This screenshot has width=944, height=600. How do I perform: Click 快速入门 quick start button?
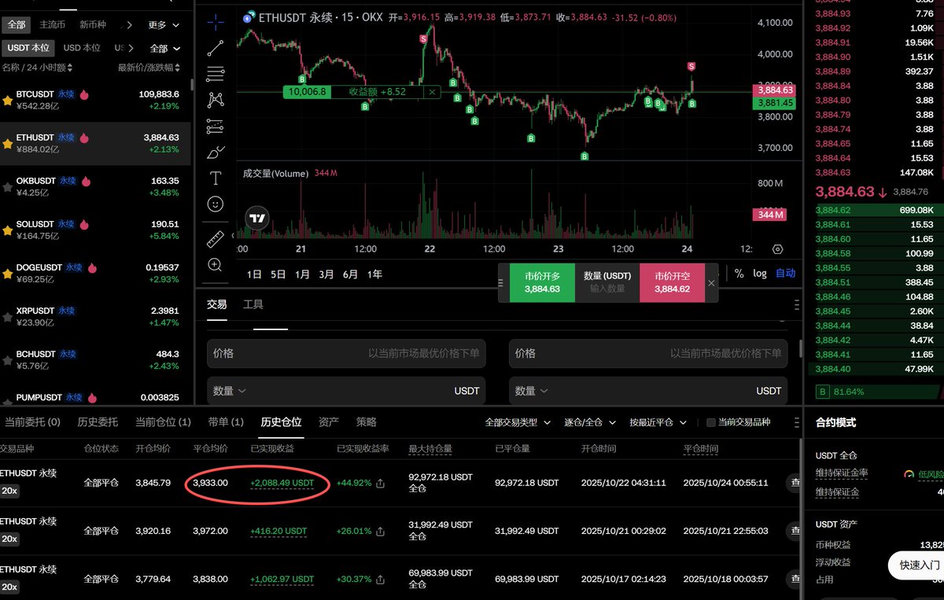pyautogui.click(x=919, y=565)
